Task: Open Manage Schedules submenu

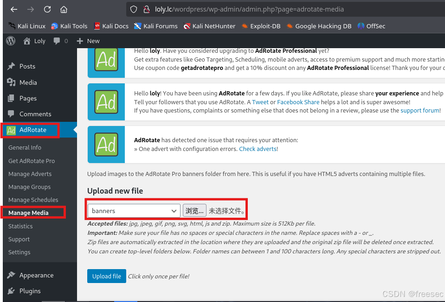Action: (33, 200)
